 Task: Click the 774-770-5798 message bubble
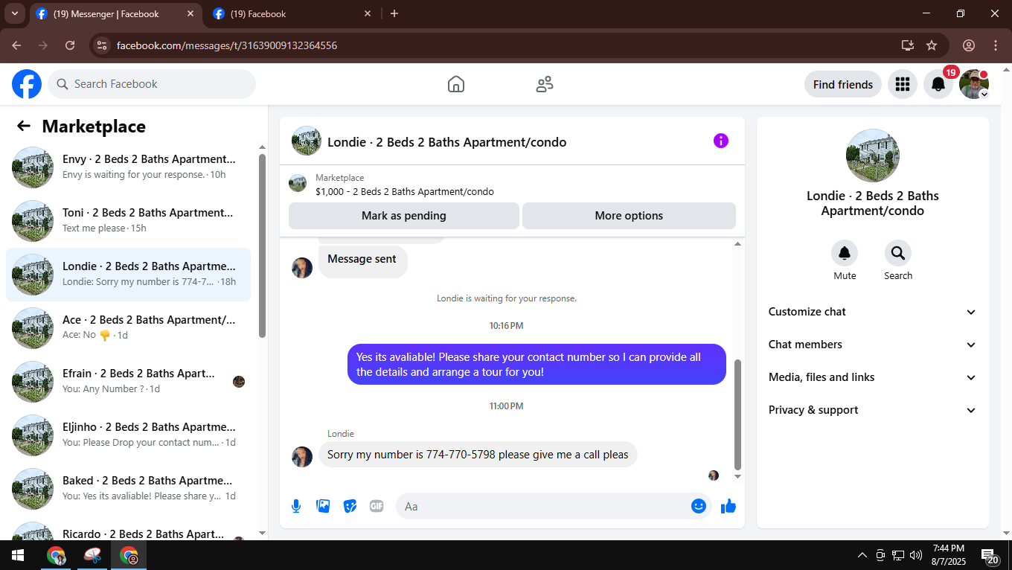pos(478,455)
